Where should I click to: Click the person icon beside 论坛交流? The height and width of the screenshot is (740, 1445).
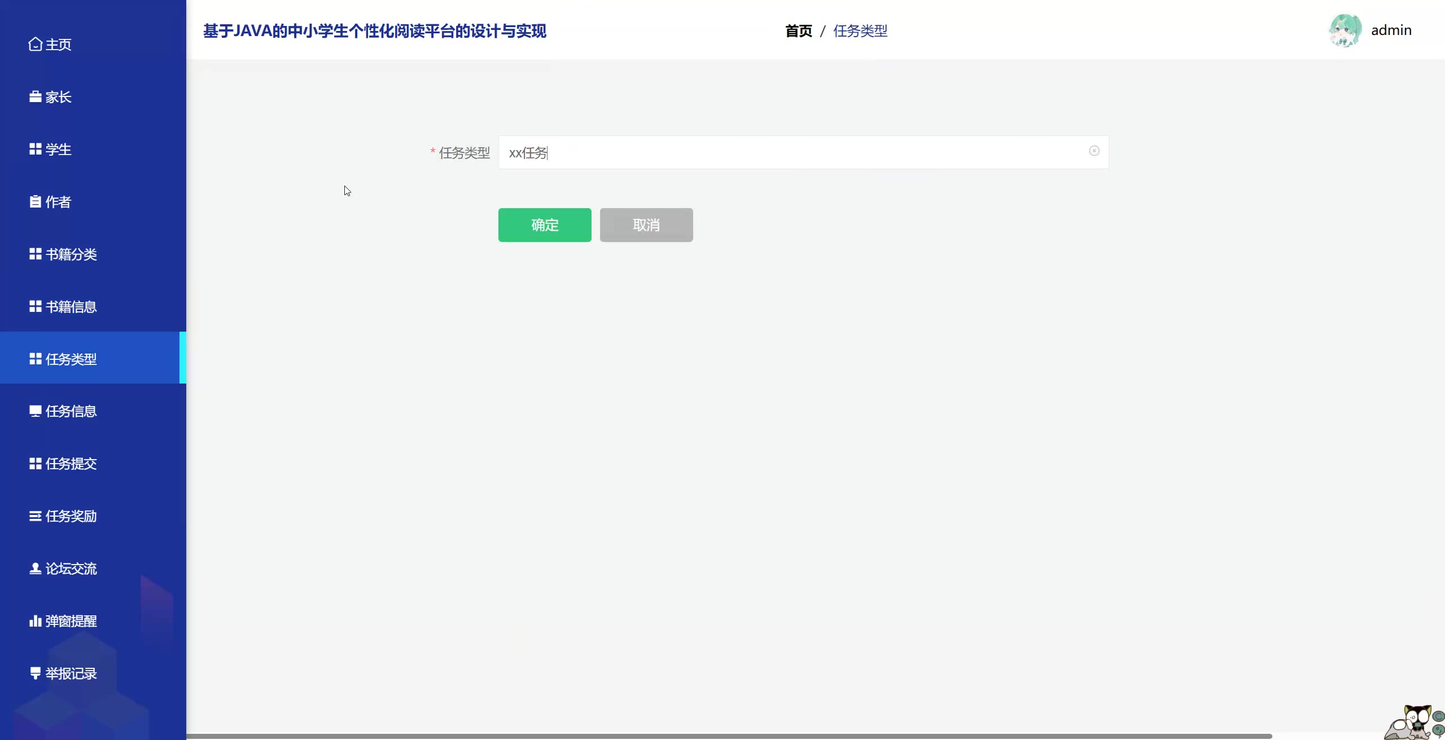35,569
